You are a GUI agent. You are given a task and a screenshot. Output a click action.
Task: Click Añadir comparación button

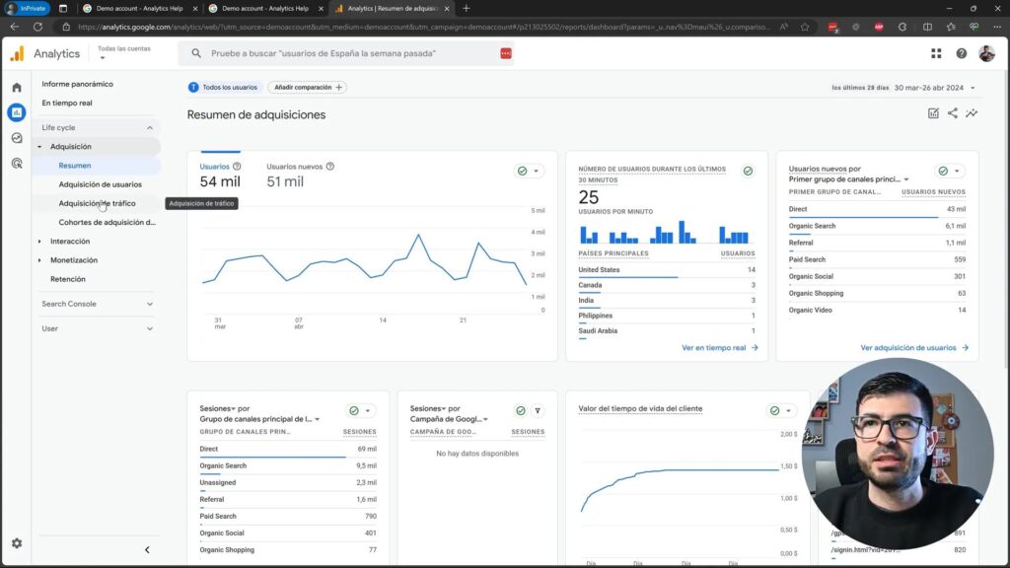308,88
